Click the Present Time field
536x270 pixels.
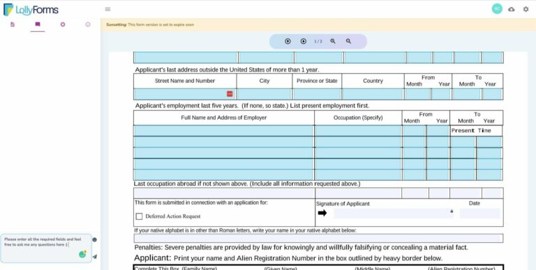(476, 131)
